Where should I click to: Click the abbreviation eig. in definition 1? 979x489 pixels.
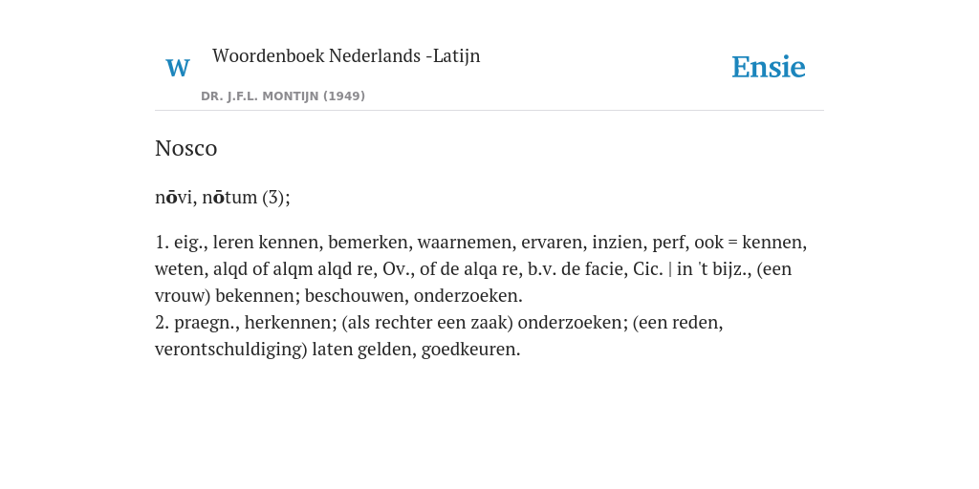click(190, 243)
